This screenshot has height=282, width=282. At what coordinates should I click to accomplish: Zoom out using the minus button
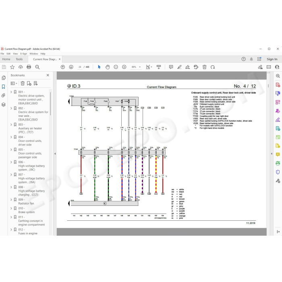coord(116,67)
